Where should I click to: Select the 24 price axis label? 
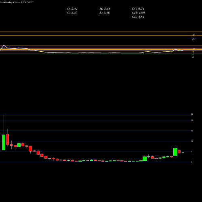click(192, 114)
